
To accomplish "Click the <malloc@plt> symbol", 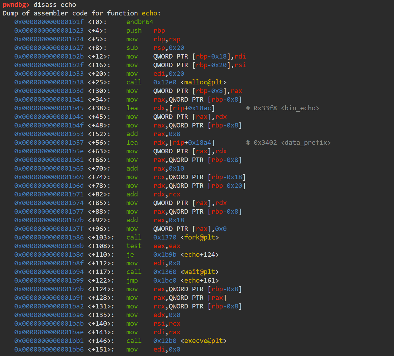I will (x=204, y=82).
